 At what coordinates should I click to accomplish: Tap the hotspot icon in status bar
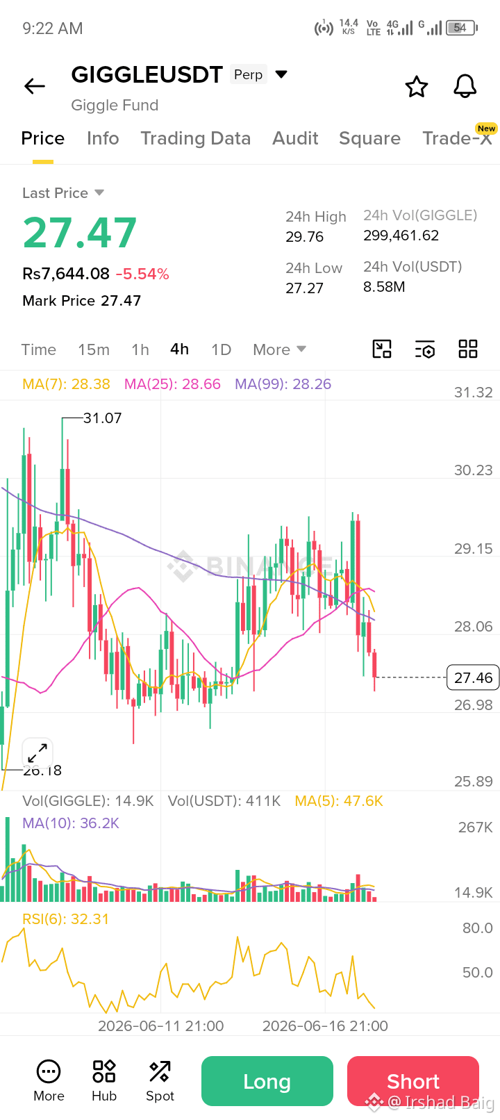[324, 28]
